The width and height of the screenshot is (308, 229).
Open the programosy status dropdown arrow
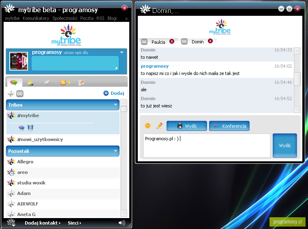click(122, 52)
